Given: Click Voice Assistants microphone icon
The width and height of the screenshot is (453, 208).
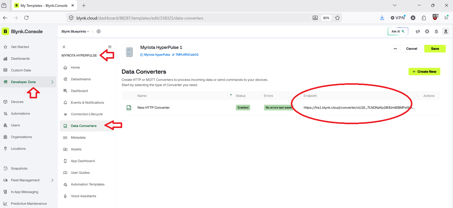Looking at the screenshot, I should (65, 196).
